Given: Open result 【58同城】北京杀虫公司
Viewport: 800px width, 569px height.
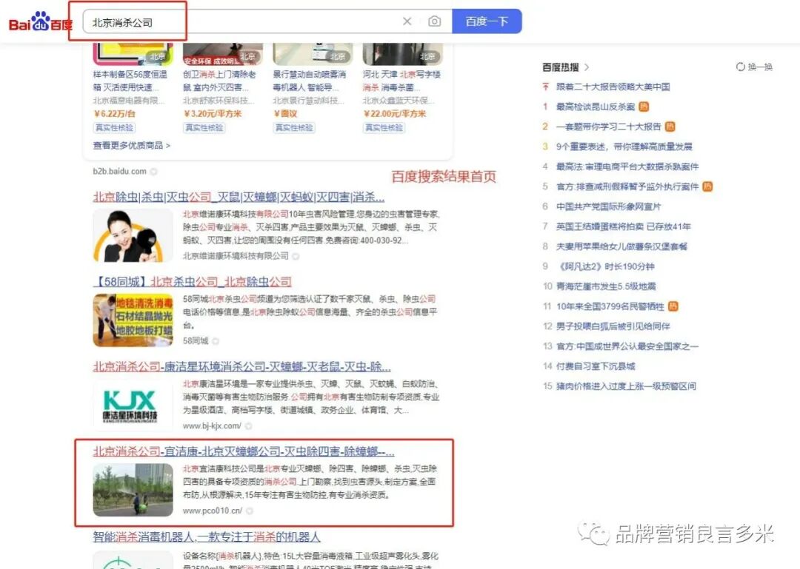Looking at the screenshot, I should [193, 281].
